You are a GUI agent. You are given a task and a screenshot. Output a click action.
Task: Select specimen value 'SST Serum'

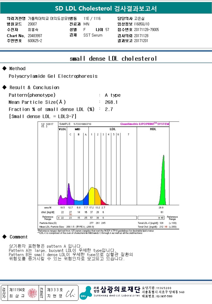pos(93,35)
